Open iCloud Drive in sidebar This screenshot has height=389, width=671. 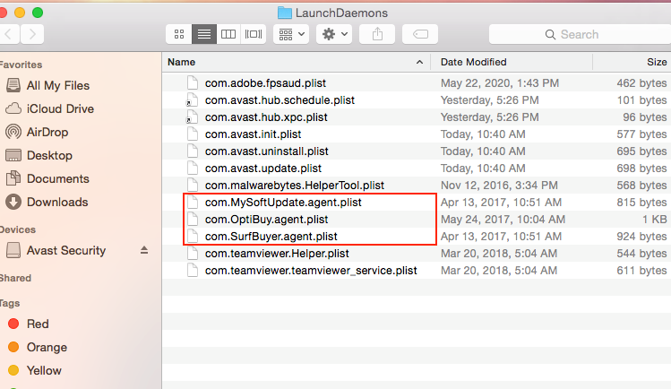tap(60, 108)
